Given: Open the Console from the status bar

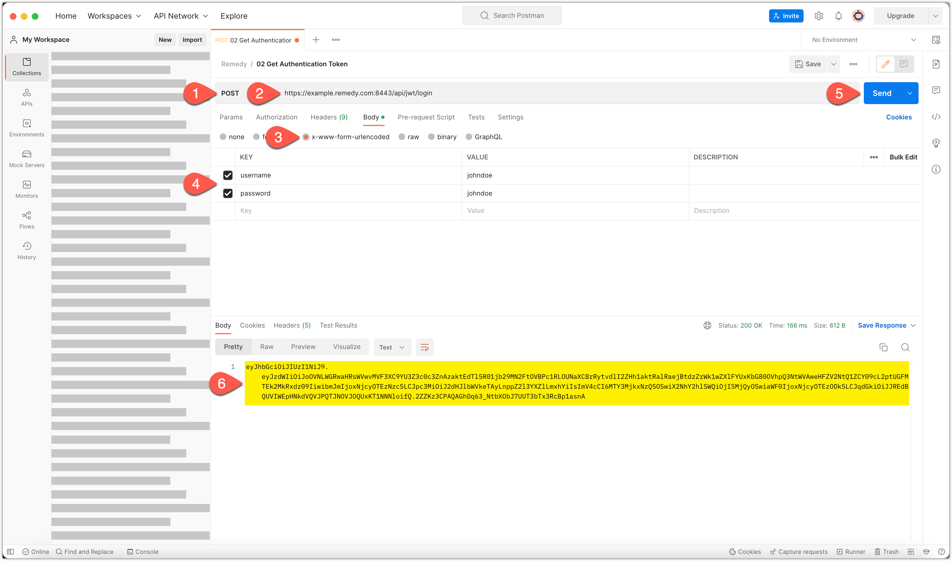Looking at the screenshot, I should coord(143,551).
